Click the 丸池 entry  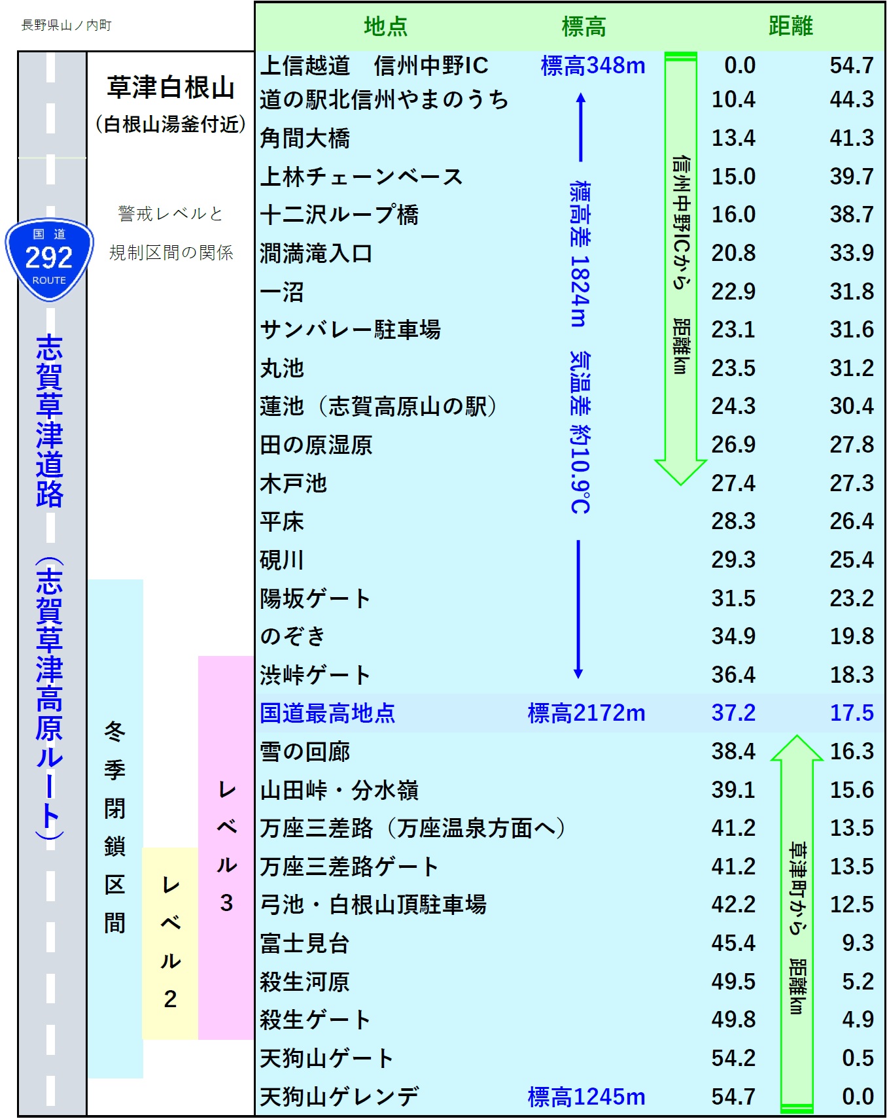282,368
